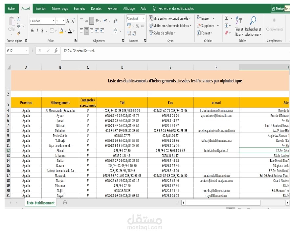
Task: Switch to the Insertion tab
Action: [41, 9]
